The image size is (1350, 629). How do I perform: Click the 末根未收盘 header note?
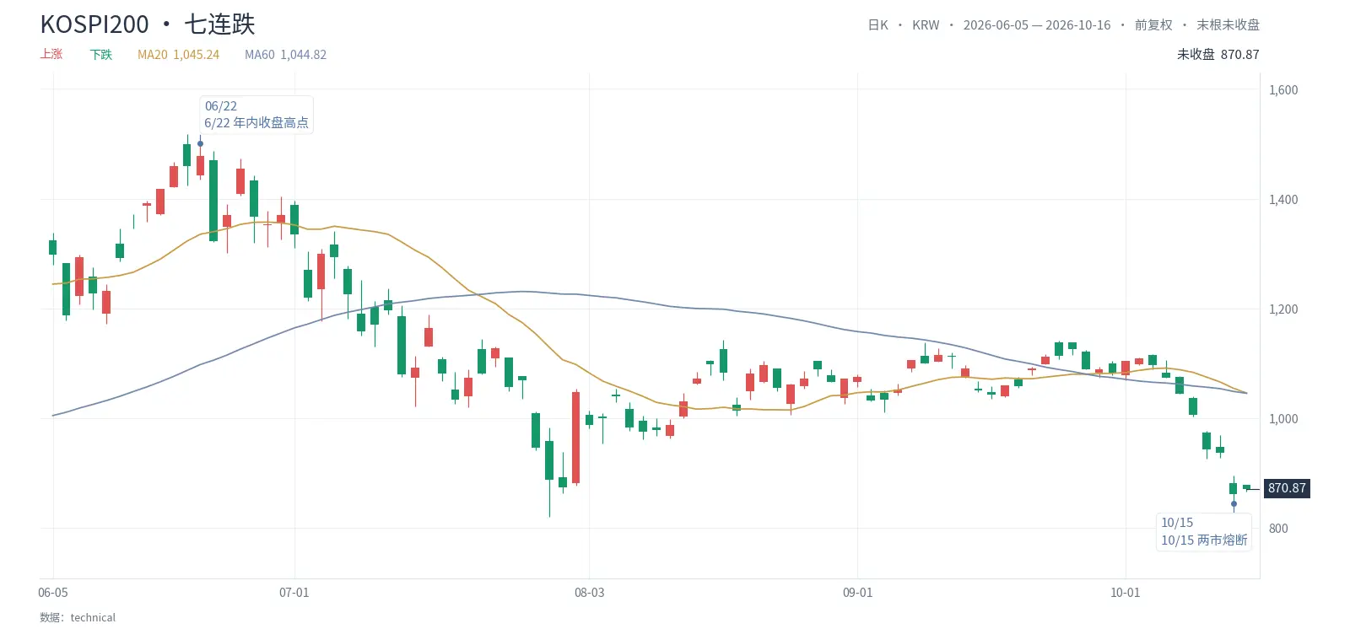point(1228,25)
